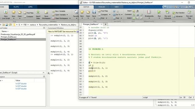
Task: Toggle breakpoint dash on line 52
Action: tap(83, 68)
